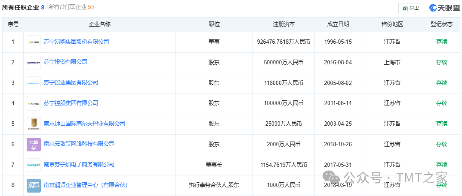The width and height of the screenshot is (462, 196).
Task: Open 南京润贤企业管理中心 link
Action: [x=86, y=185]
